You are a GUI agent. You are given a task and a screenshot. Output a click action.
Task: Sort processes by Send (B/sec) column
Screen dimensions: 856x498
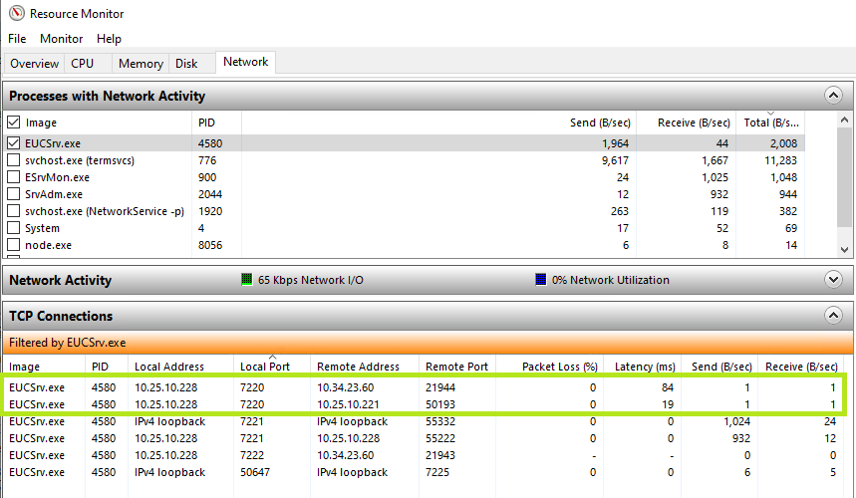(600, 123)
